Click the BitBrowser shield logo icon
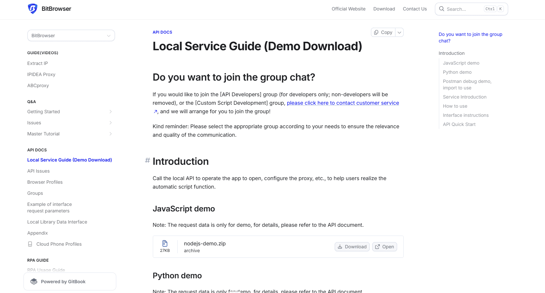Image resolution: width=545 pixels, height=293 pixels. pyautogui.click(x=33, y=9)
